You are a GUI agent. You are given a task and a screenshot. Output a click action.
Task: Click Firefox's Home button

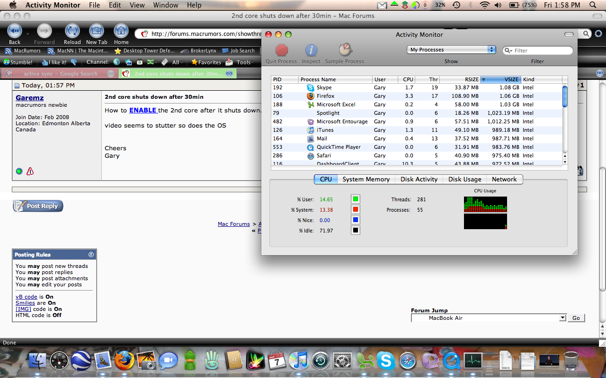click(x=121, y=31)
